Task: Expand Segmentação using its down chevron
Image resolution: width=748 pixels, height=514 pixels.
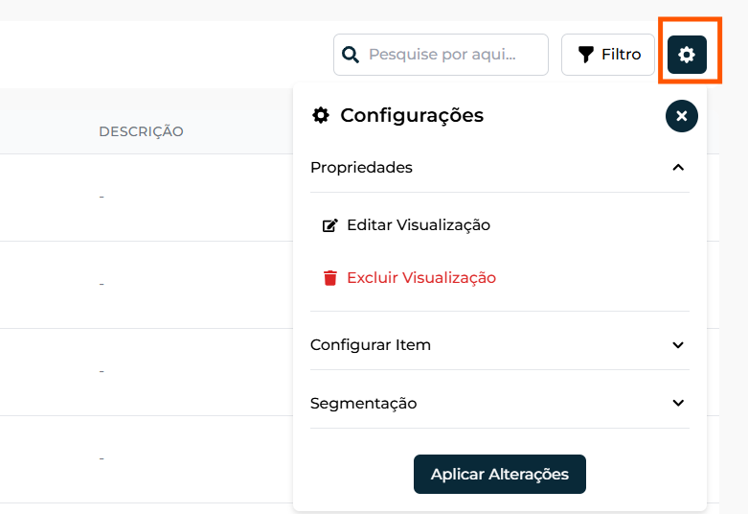Action: 678,404
